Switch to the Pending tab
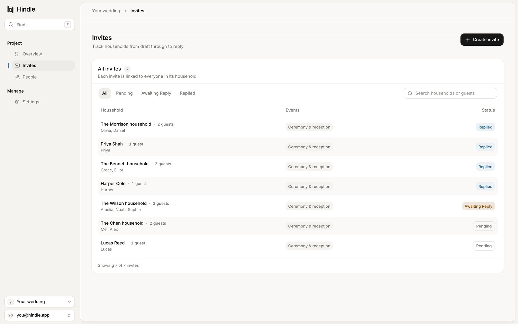 124,93
